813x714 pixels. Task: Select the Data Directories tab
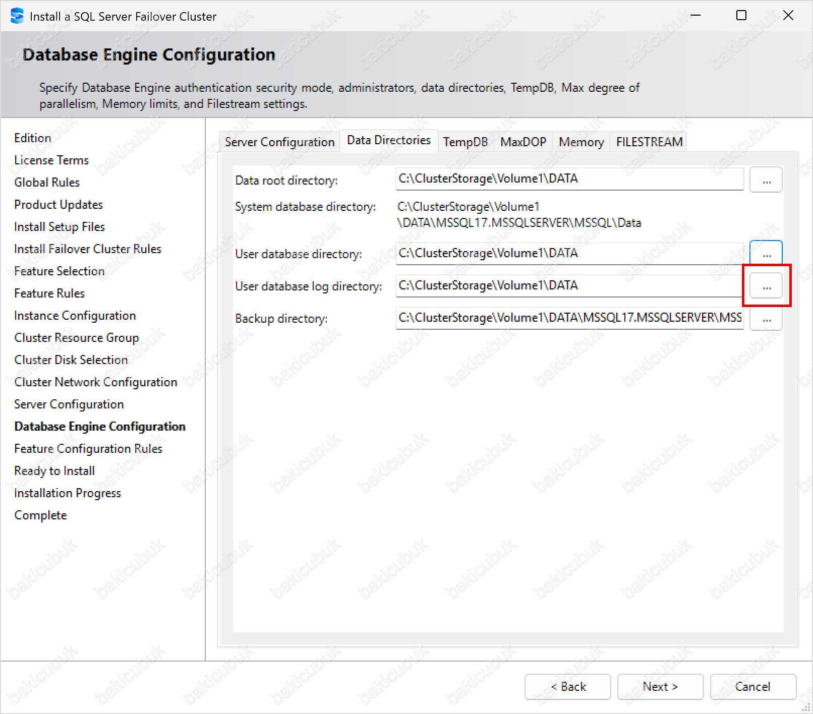click(388, 140)
